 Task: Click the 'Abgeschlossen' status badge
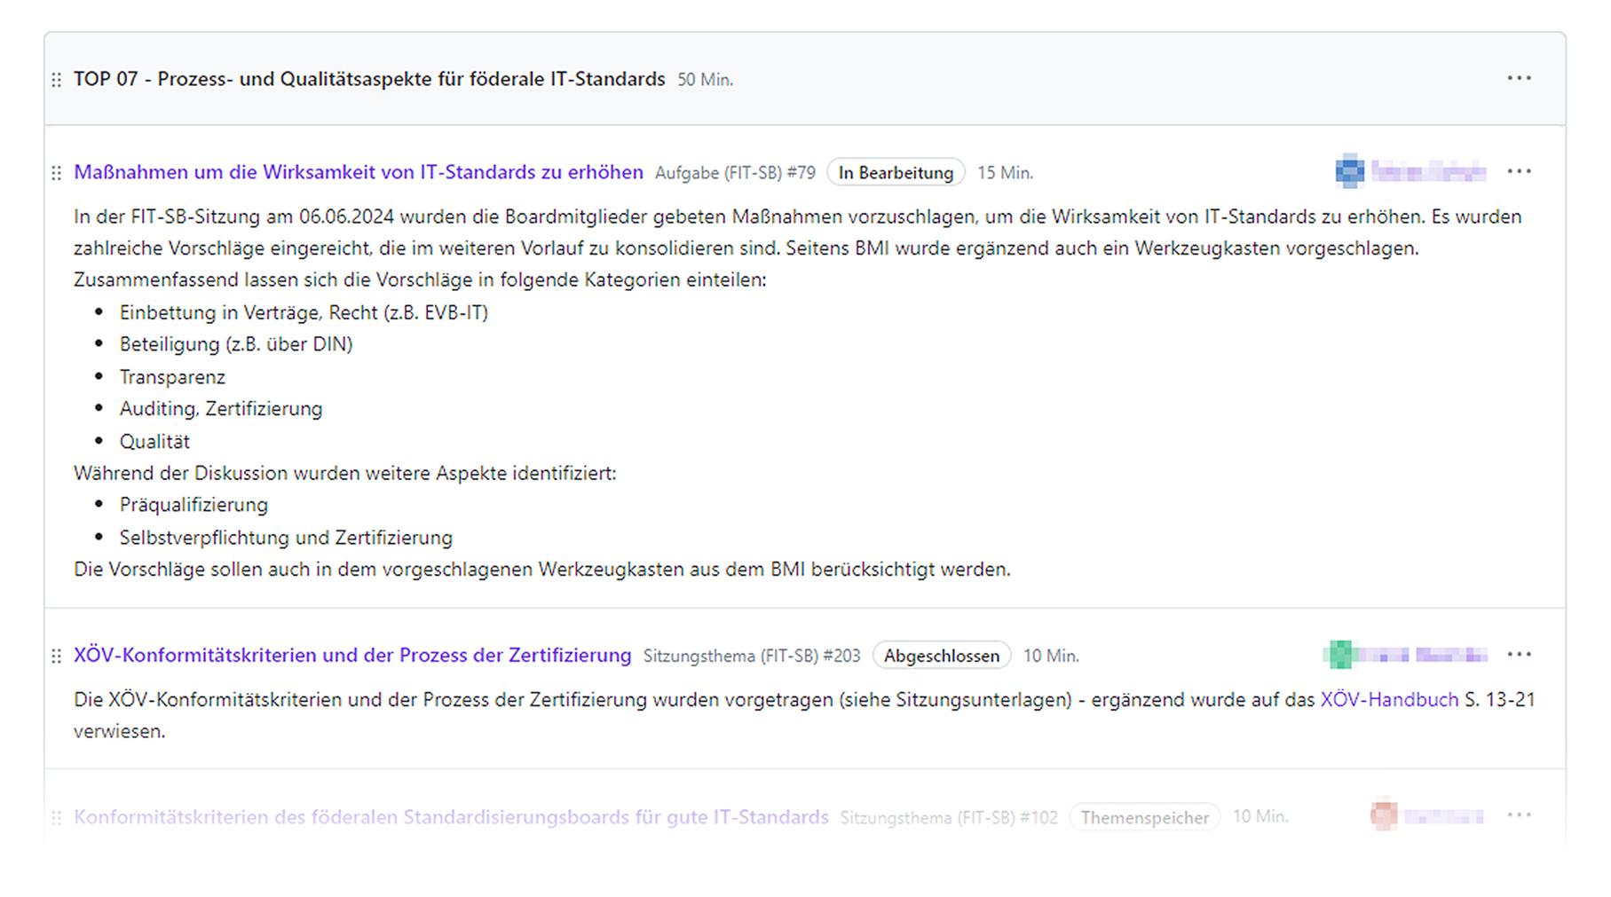coord(941,657)
